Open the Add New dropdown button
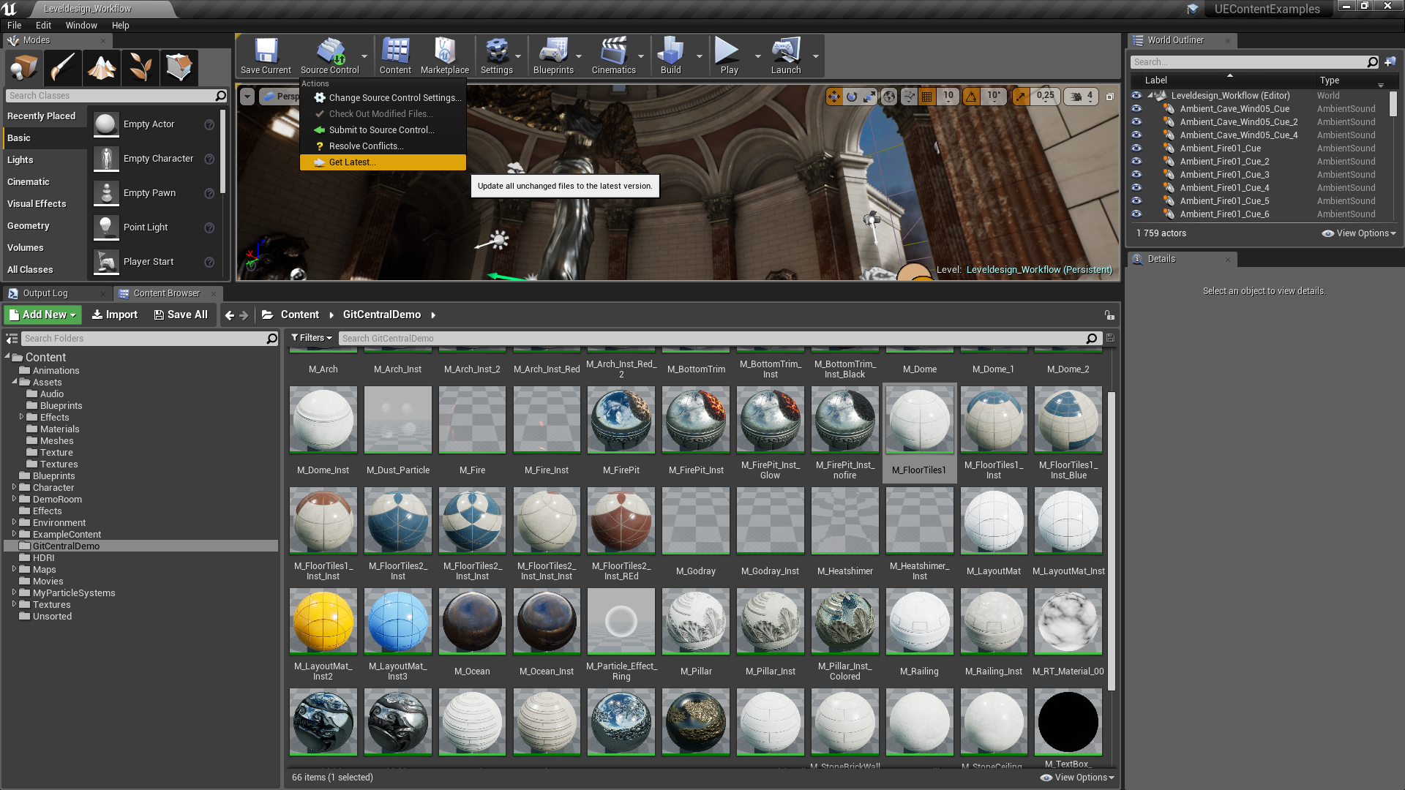Viewport: 1405px width, 790px height. click(x=43, y=315)
